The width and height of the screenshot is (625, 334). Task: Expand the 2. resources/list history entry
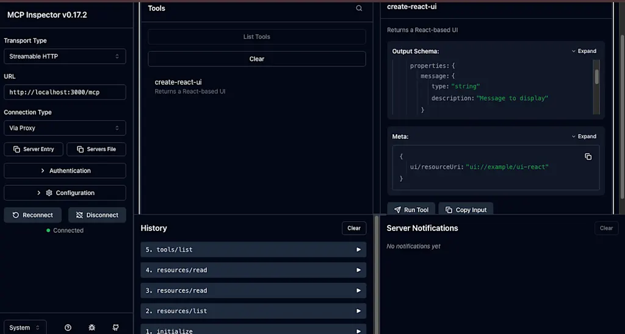(253, 311)
